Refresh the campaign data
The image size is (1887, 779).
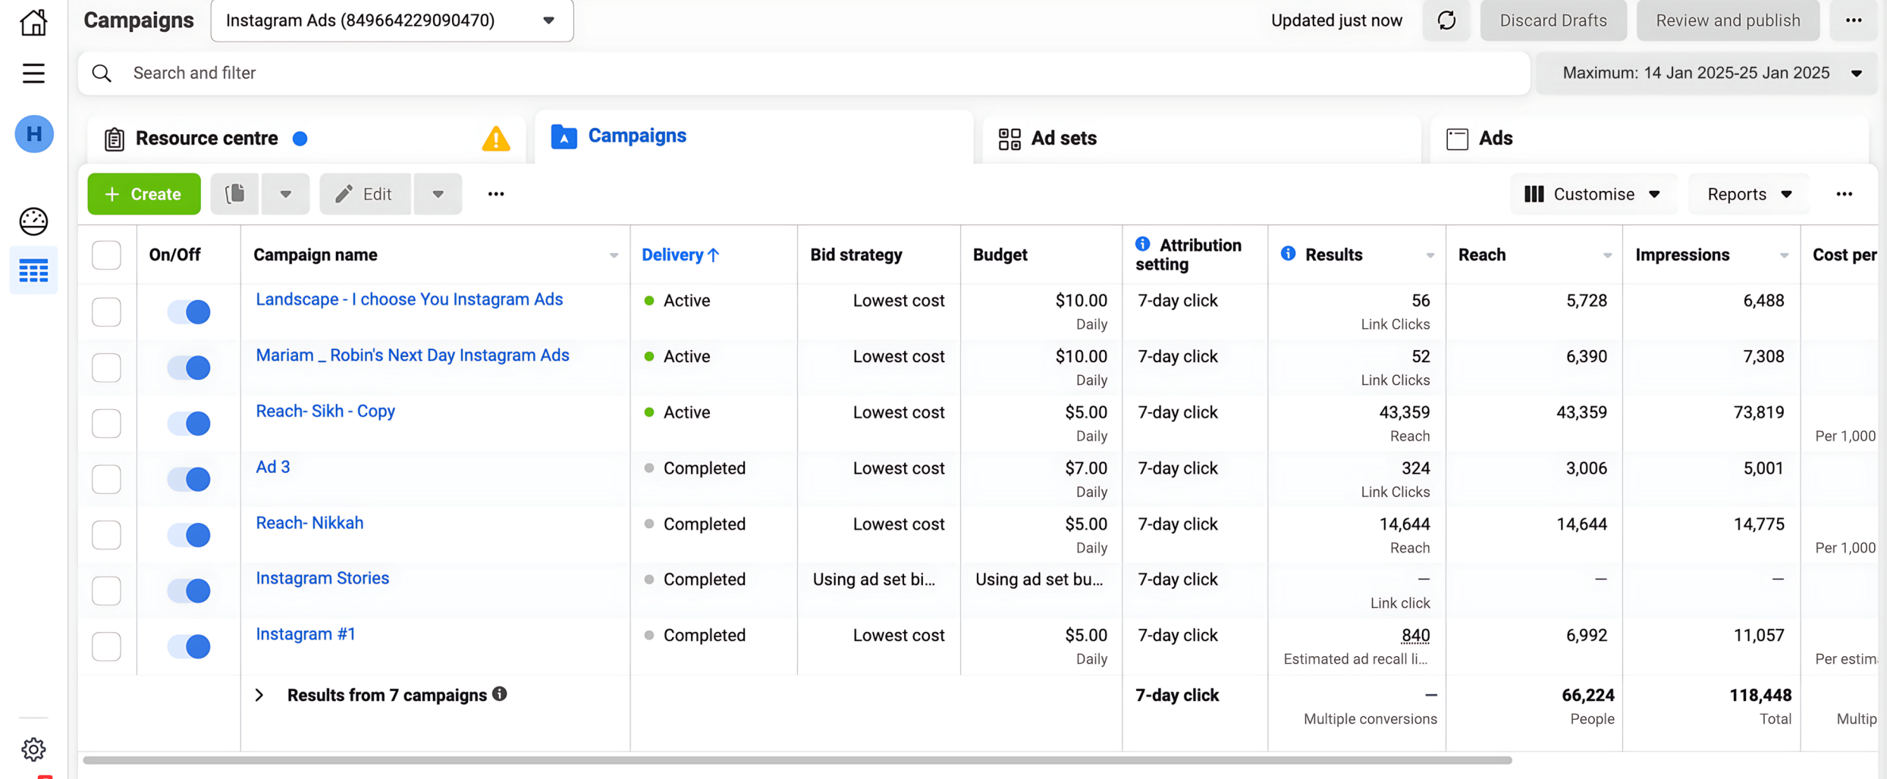(1446, 20)
